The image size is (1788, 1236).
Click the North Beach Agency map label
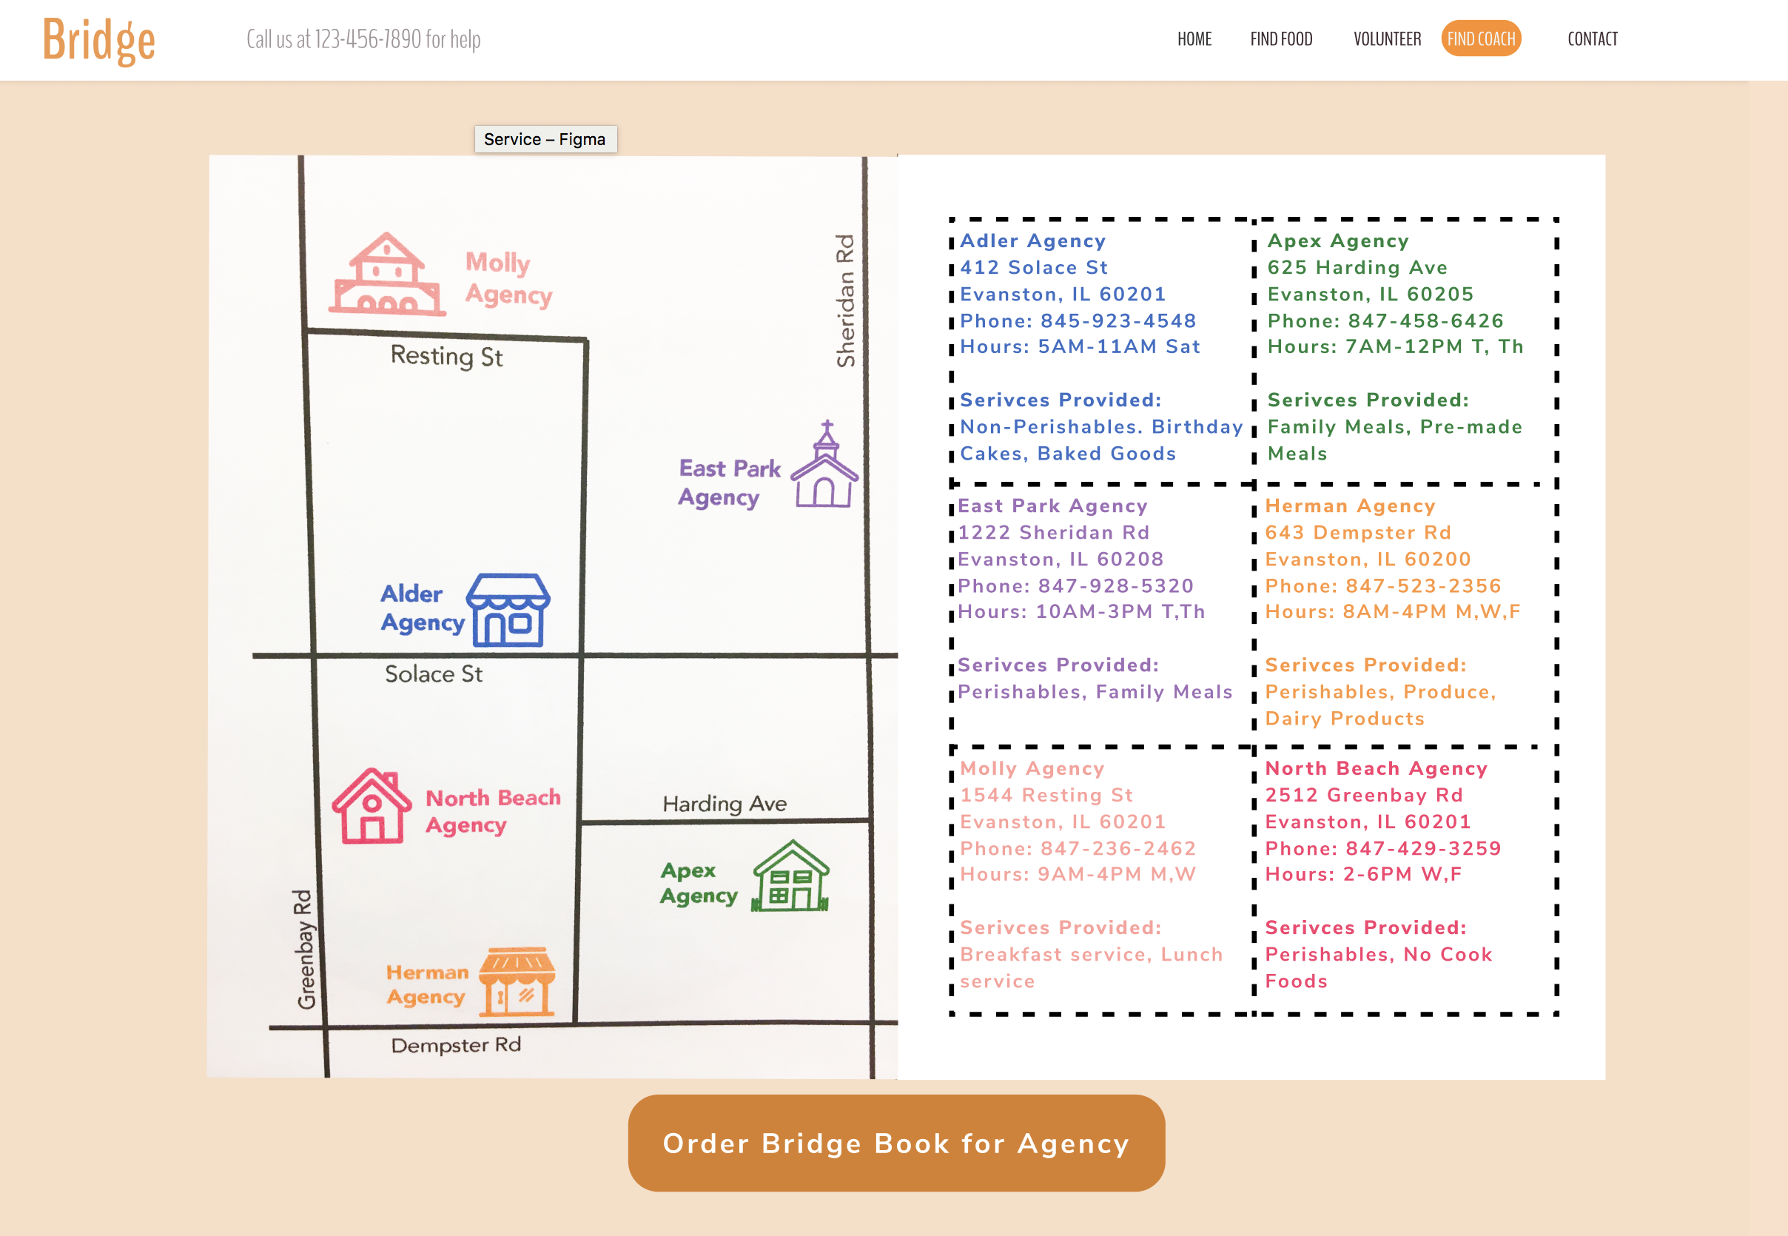[492, 812]
